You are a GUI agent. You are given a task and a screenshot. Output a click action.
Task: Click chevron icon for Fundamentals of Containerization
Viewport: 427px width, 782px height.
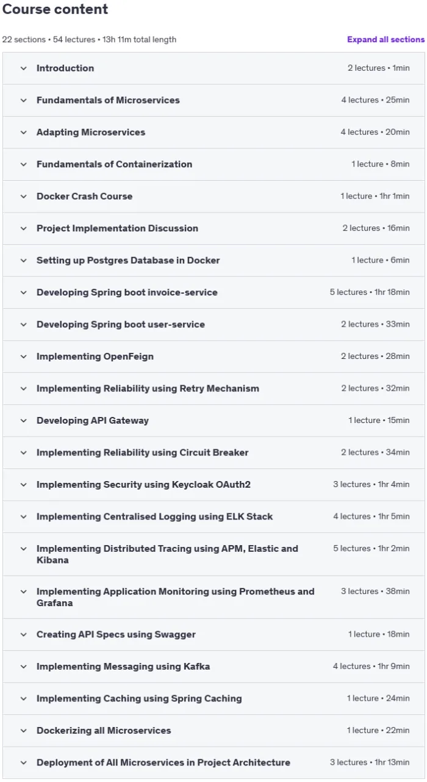[x=24, y=164]
